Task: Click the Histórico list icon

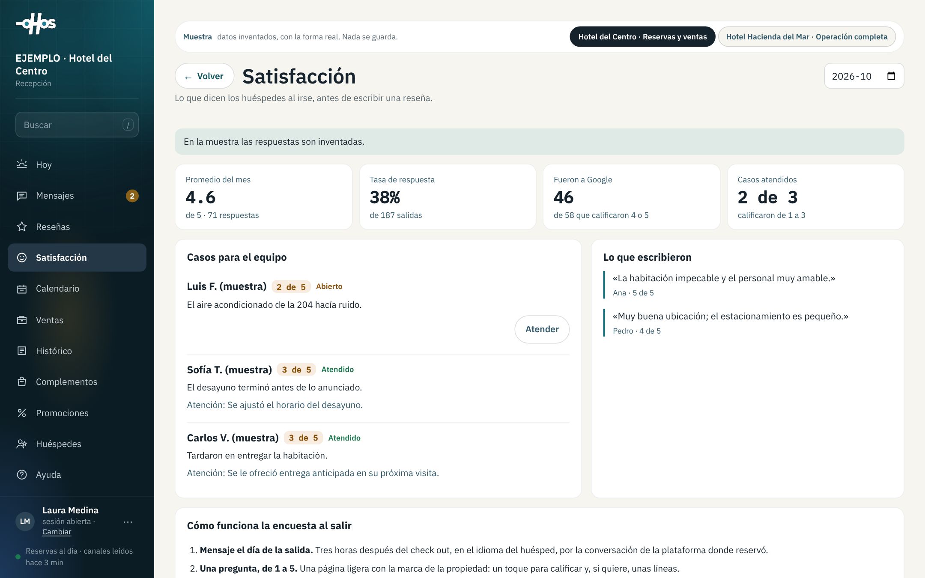Action: (x=22, y=351)
